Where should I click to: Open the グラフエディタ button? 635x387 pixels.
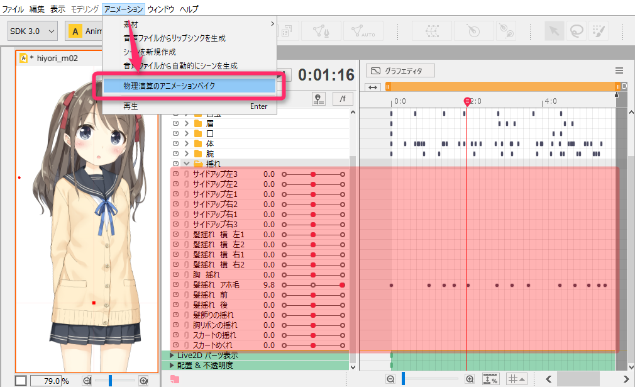400,70
